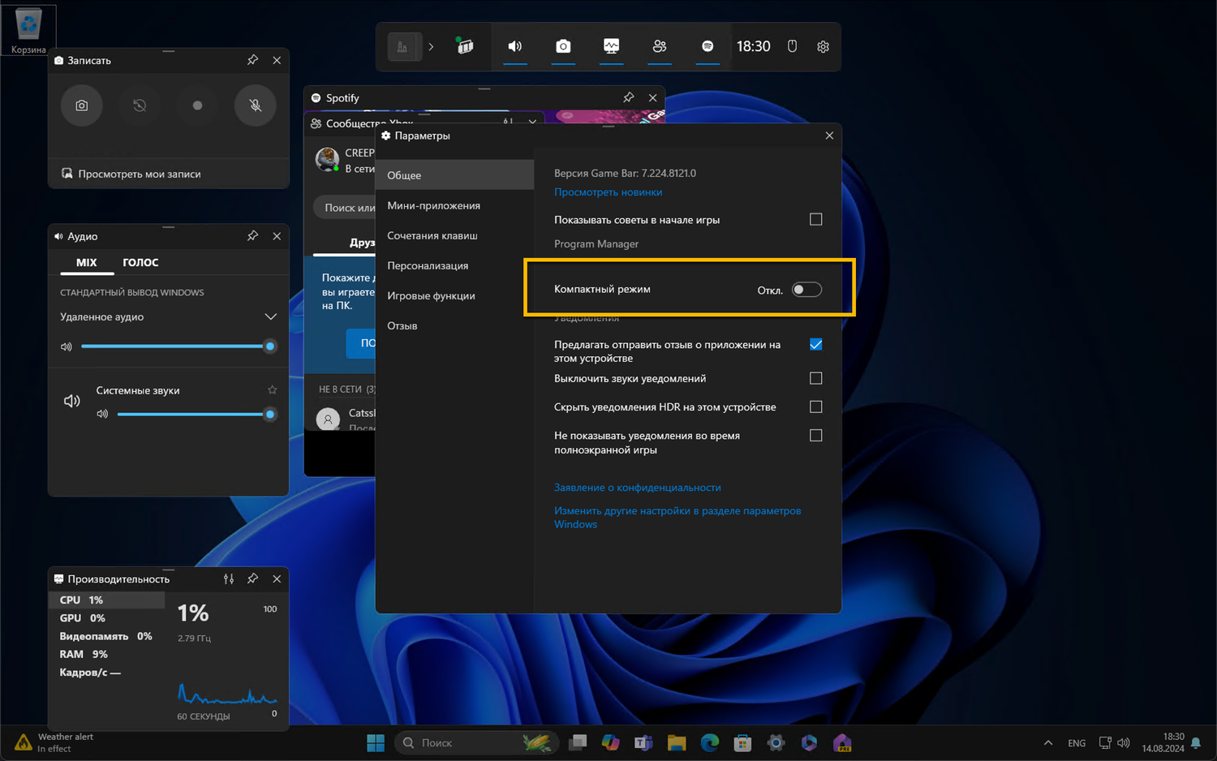Switch to the ГОЛОС tab

tap(140, 263)
